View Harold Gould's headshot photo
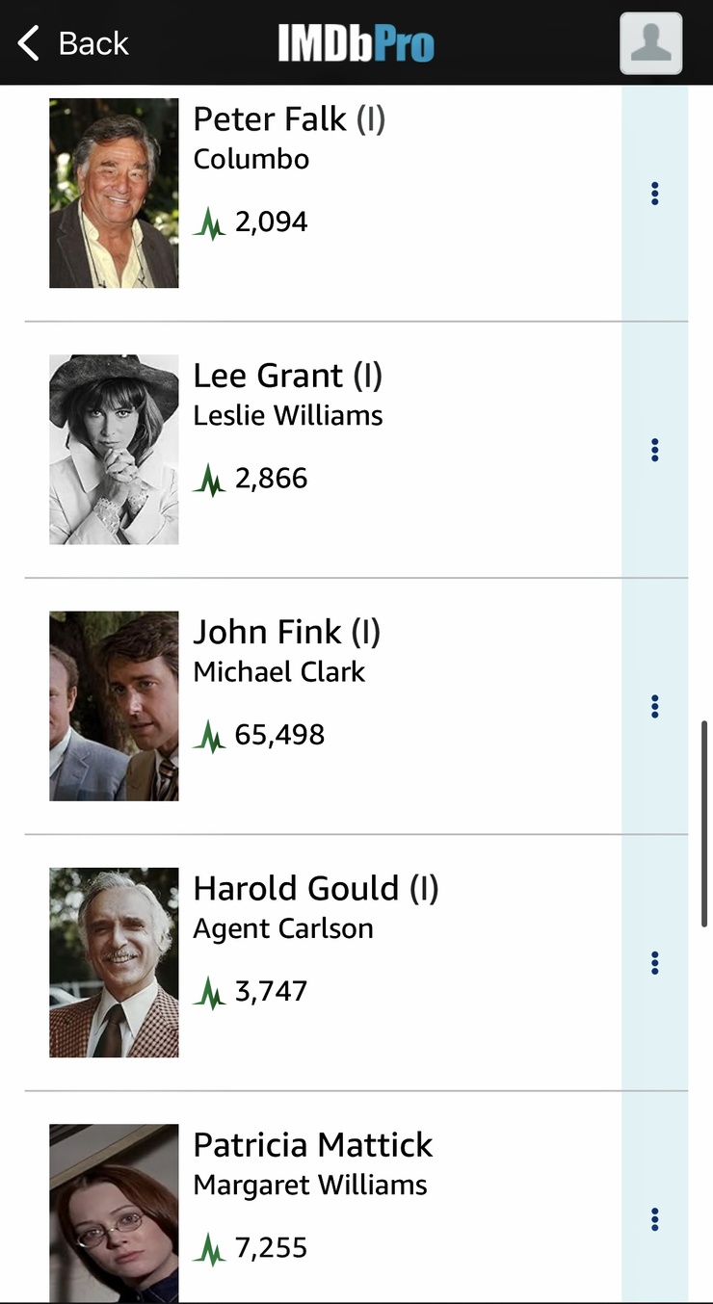 [x=114, y=960]
